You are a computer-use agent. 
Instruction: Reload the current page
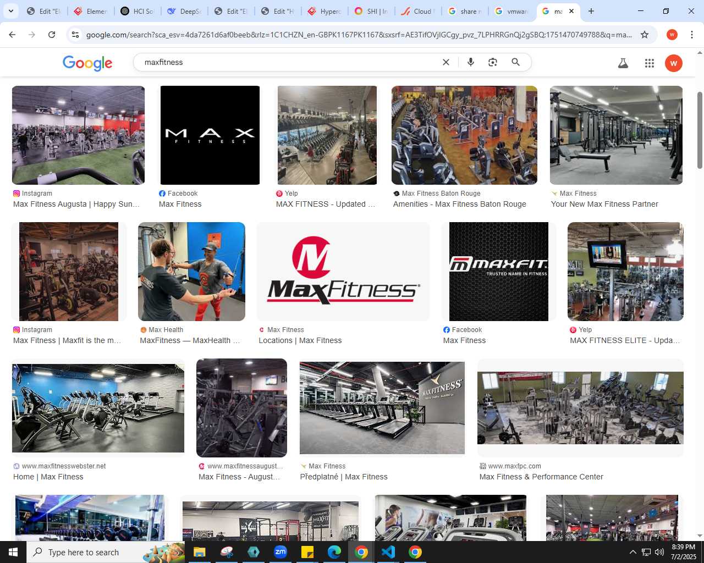pos(52,35)
